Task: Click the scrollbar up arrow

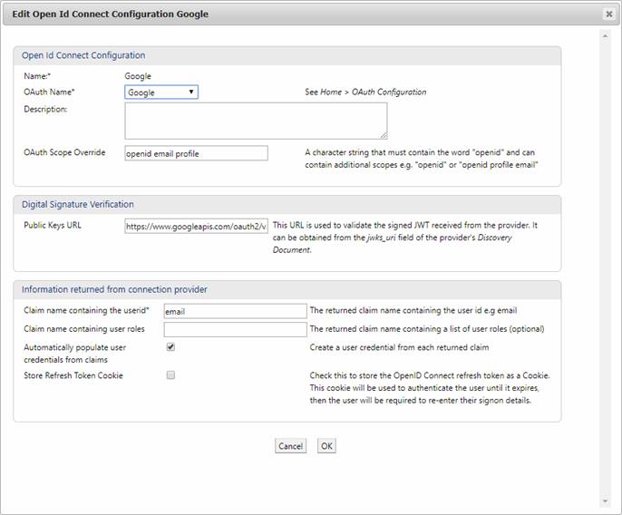Action: (606, 36)
